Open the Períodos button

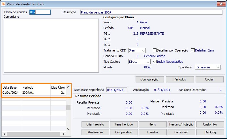[x=179, y=79]
